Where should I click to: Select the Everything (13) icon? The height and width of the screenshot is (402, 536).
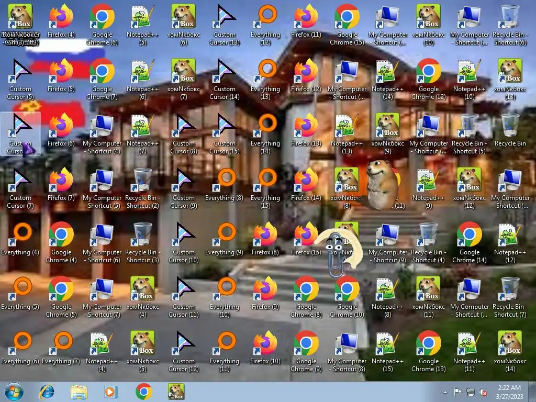265,79
